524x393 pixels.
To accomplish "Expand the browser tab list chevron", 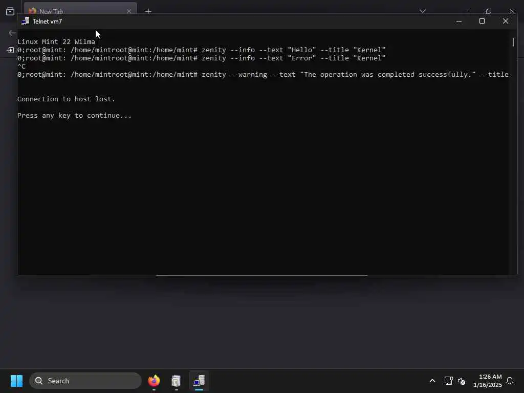I will [422, 11].
